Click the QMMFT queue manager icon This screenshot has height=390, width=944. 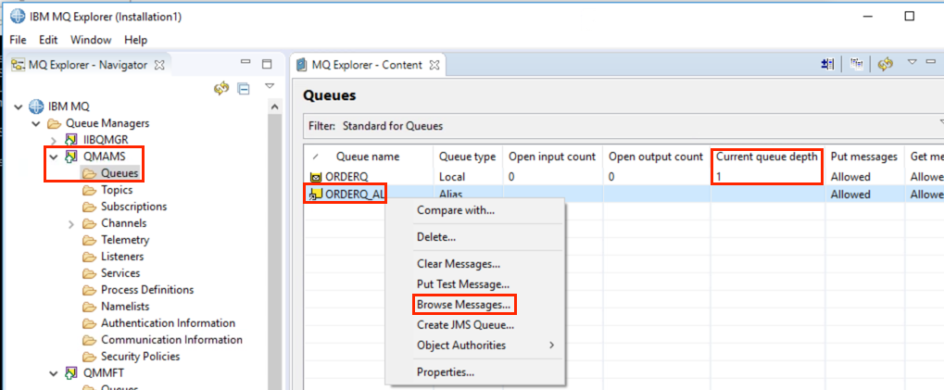click(71, 373)
